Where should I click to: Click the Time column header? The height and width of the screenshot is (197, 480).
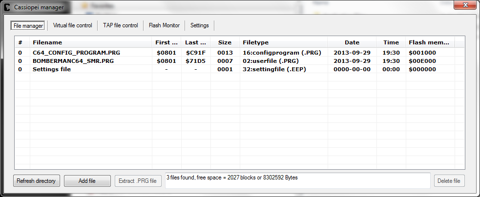point(391,42)
